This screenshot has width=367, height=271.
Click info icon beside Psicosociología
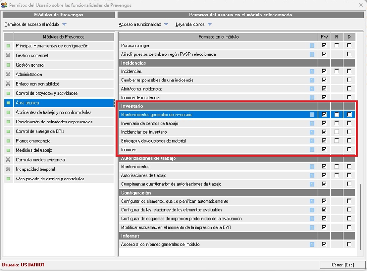pyautogui.click(x=312, y=45)
